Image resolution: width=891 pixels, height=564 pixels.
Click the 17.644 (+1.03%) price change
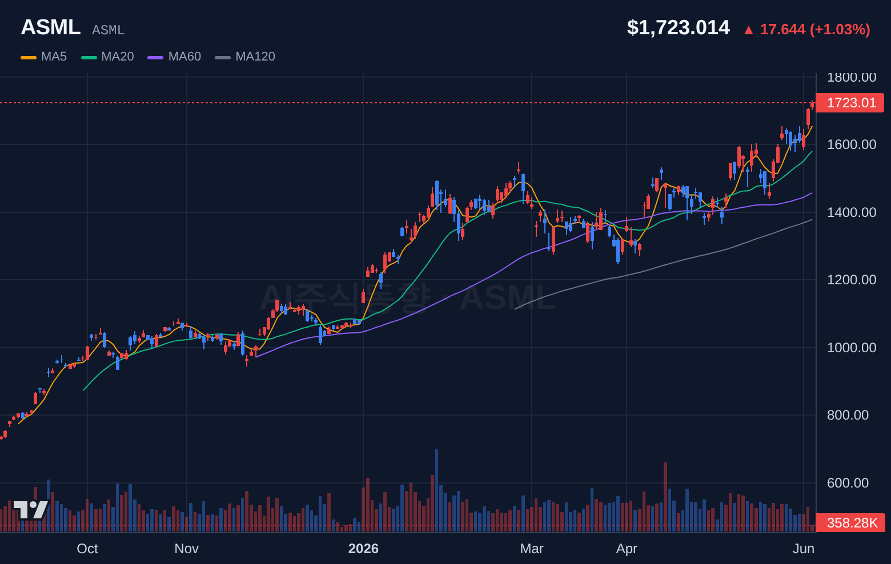(x=815, y=29)
